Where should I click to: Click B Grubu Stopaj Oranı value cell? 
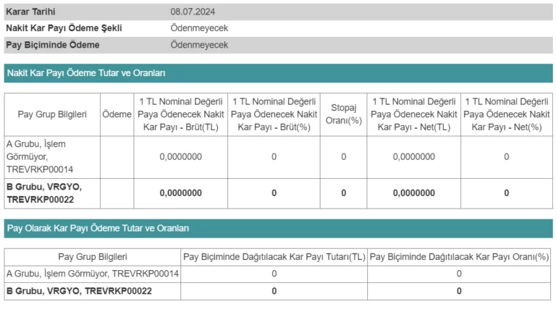pyautogui.click(x=343, y=193)
